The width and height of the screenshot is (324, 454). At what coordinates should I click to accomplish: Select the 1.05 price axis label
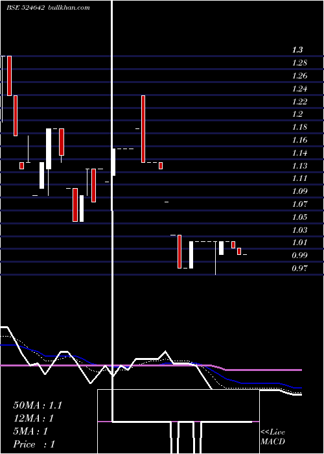[299, 217]
